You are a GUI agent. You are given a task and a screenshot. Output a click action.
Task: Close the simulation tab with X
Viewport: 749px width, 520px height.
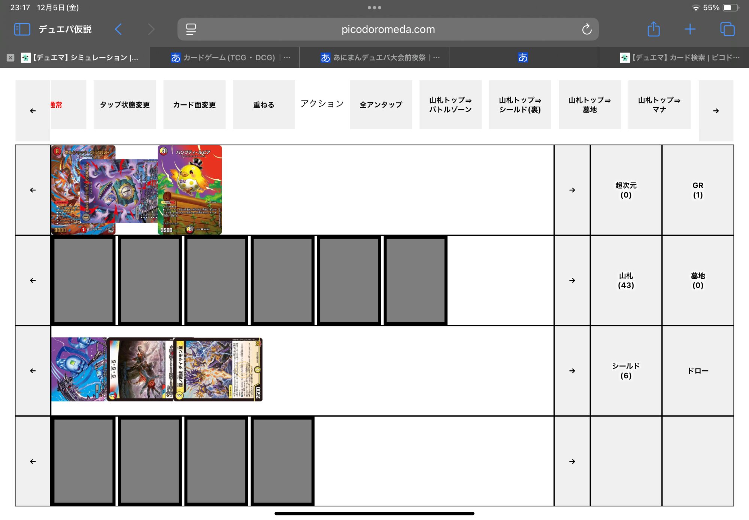10,58
